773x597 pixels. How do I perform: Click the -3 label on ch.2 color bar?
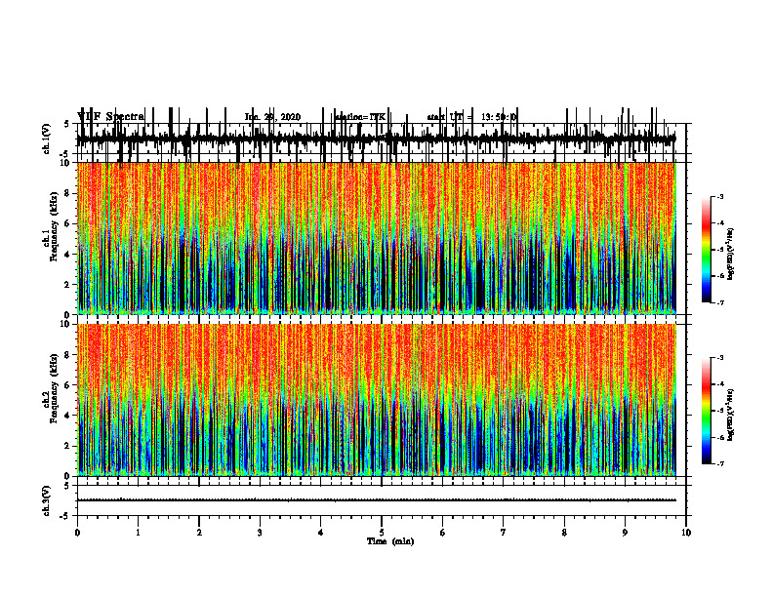[x=720, y=358]
